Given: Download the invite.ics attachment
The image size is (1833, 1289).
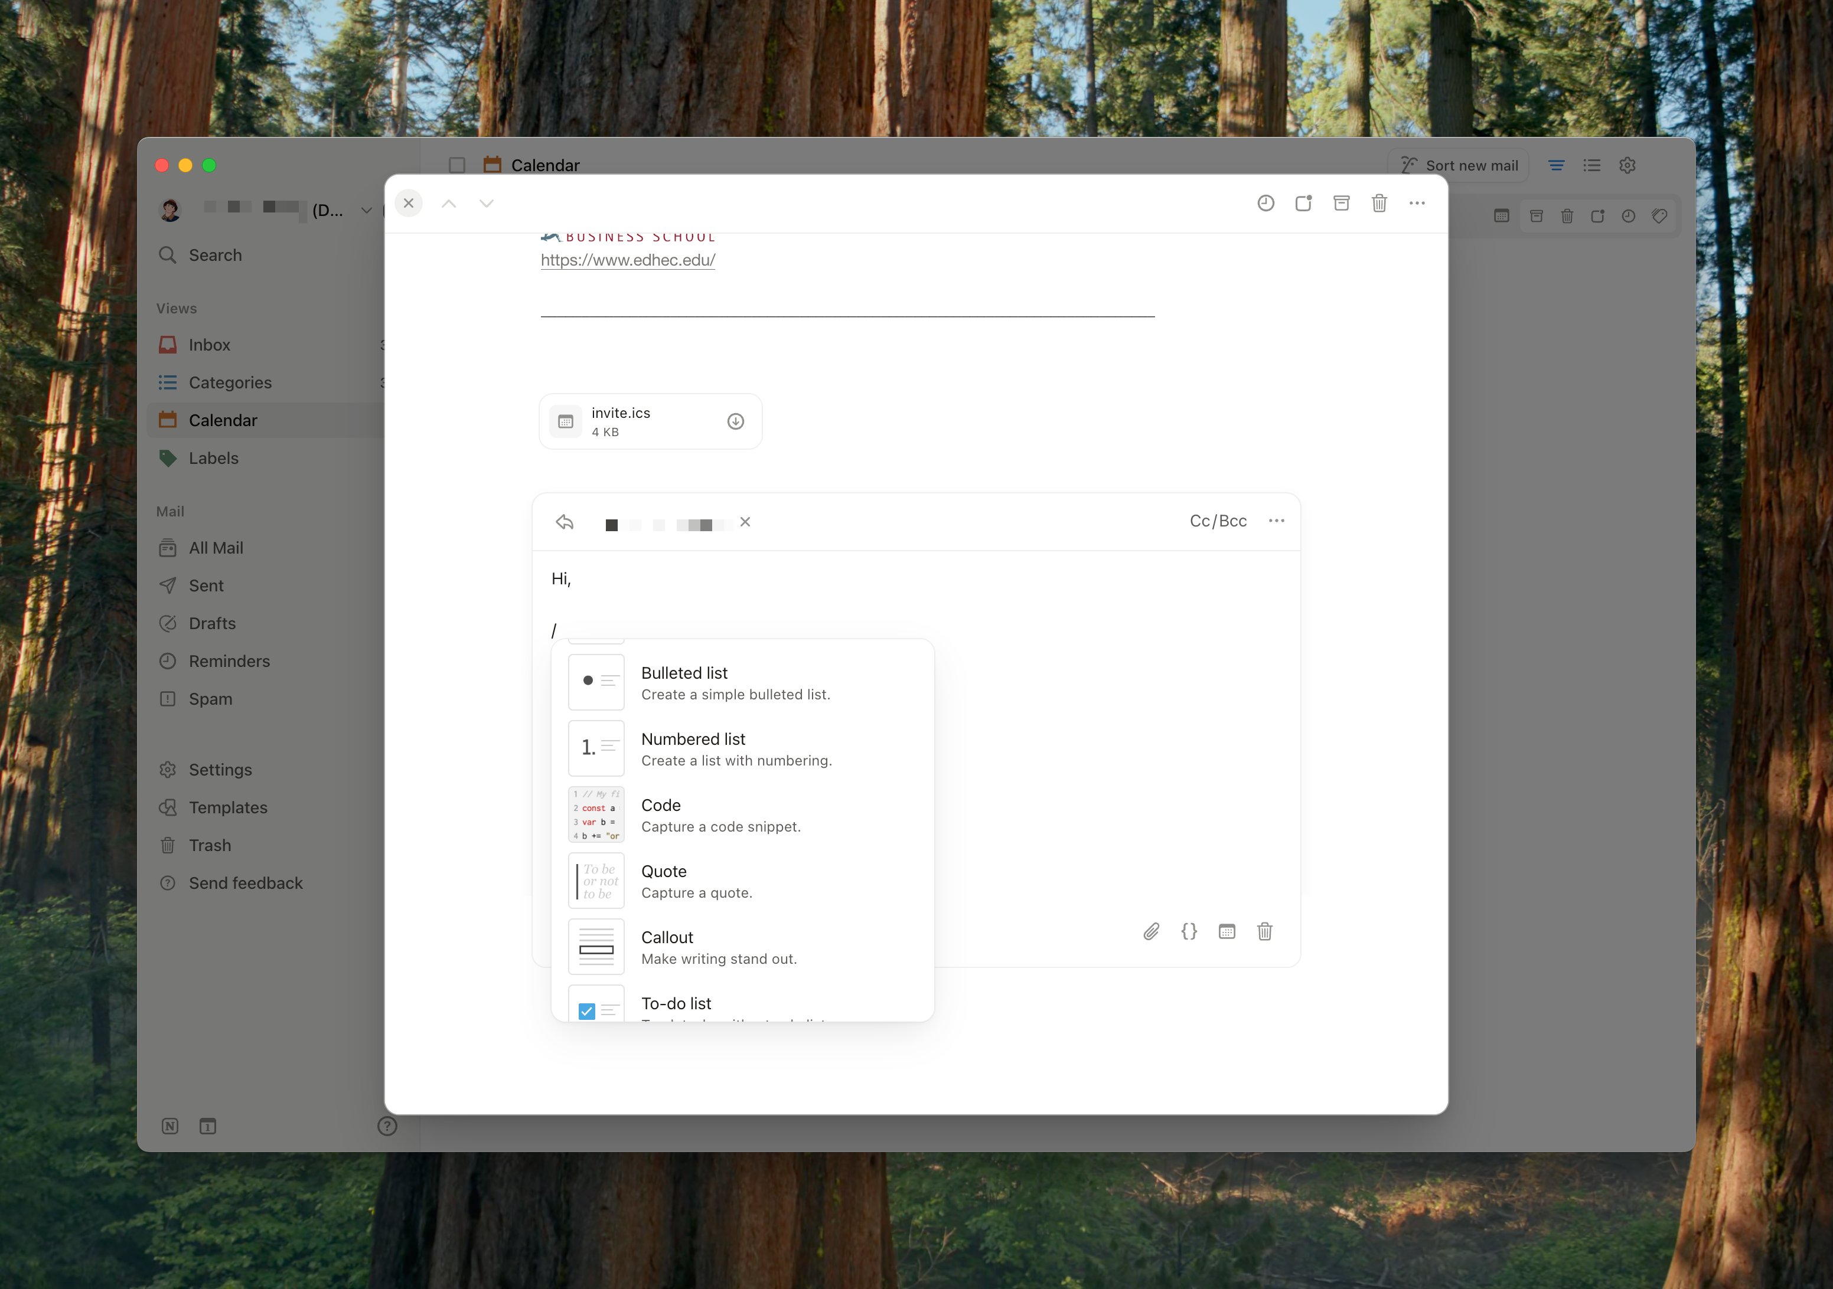Looking at the screenshot, I should 735,421.
